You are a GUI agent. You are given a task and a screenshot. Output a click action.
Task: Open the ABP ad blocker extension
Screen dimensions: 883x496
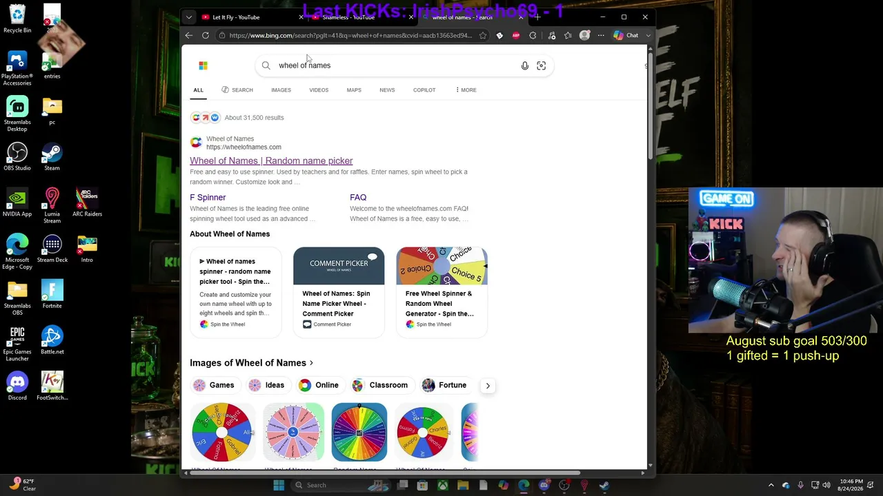(516, 35)
